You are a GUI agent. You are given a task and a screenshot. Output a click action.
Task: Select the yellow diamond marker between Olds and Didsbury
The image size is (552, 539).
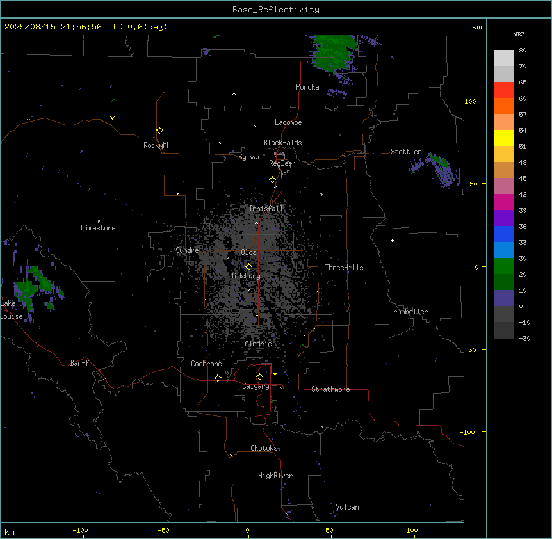248,266
